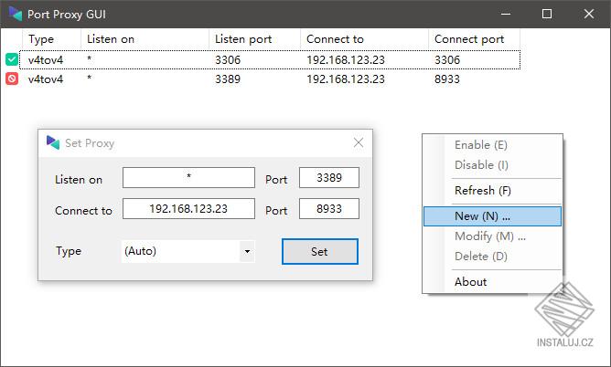The height and width of the screenshot is (367, 611).
Task: Select the v4tov4 row with listen port 3306
Action: [x=270, y=60]
